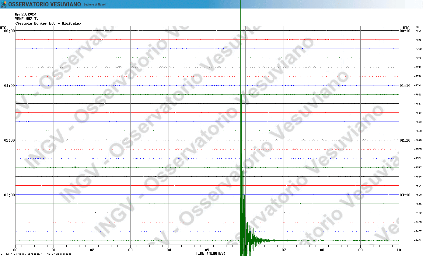Click the DC column header

click(417, 27)
